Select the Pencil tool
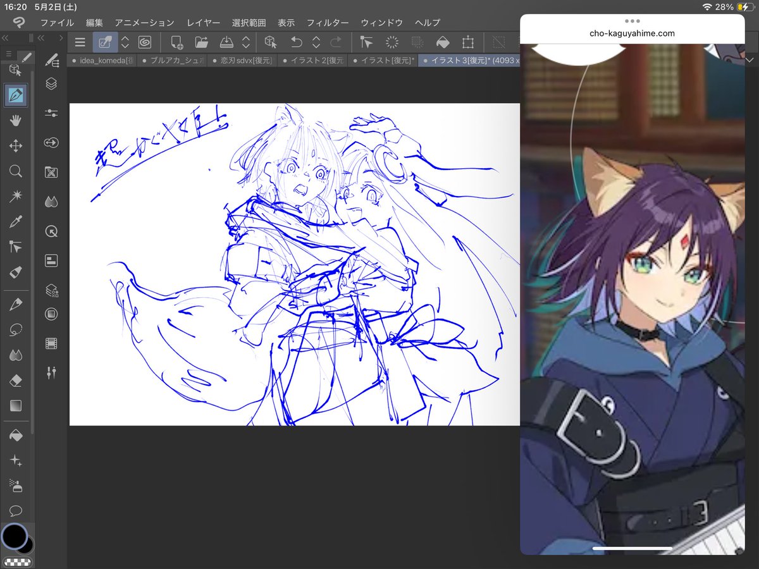Screen dimensions: 759x569 click(x=16, y=305)
